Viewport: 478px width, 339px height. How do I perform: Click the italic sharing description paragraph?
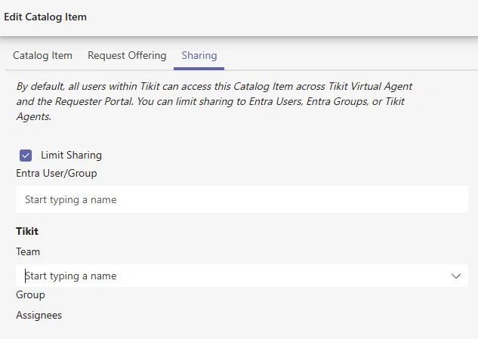pyautogui.click(x=214, y=101)
